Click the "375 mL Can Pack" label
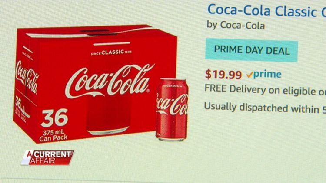The image size is (326, 183). coord(53,135)
